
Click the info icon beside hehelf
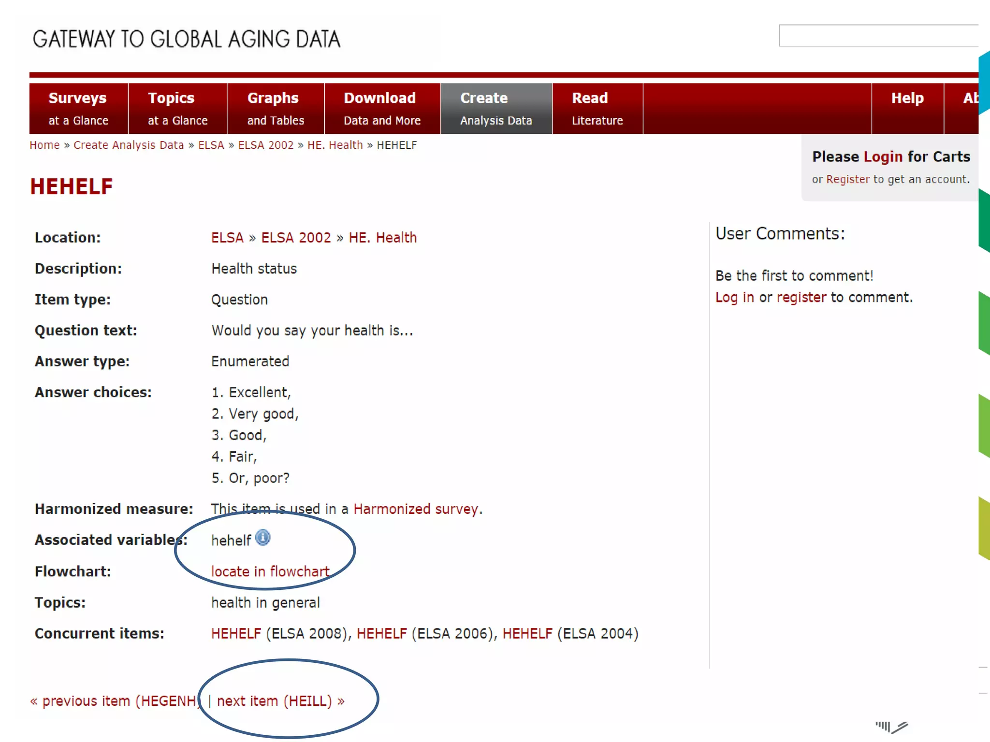pyautogui.click(x=262, y=538)
